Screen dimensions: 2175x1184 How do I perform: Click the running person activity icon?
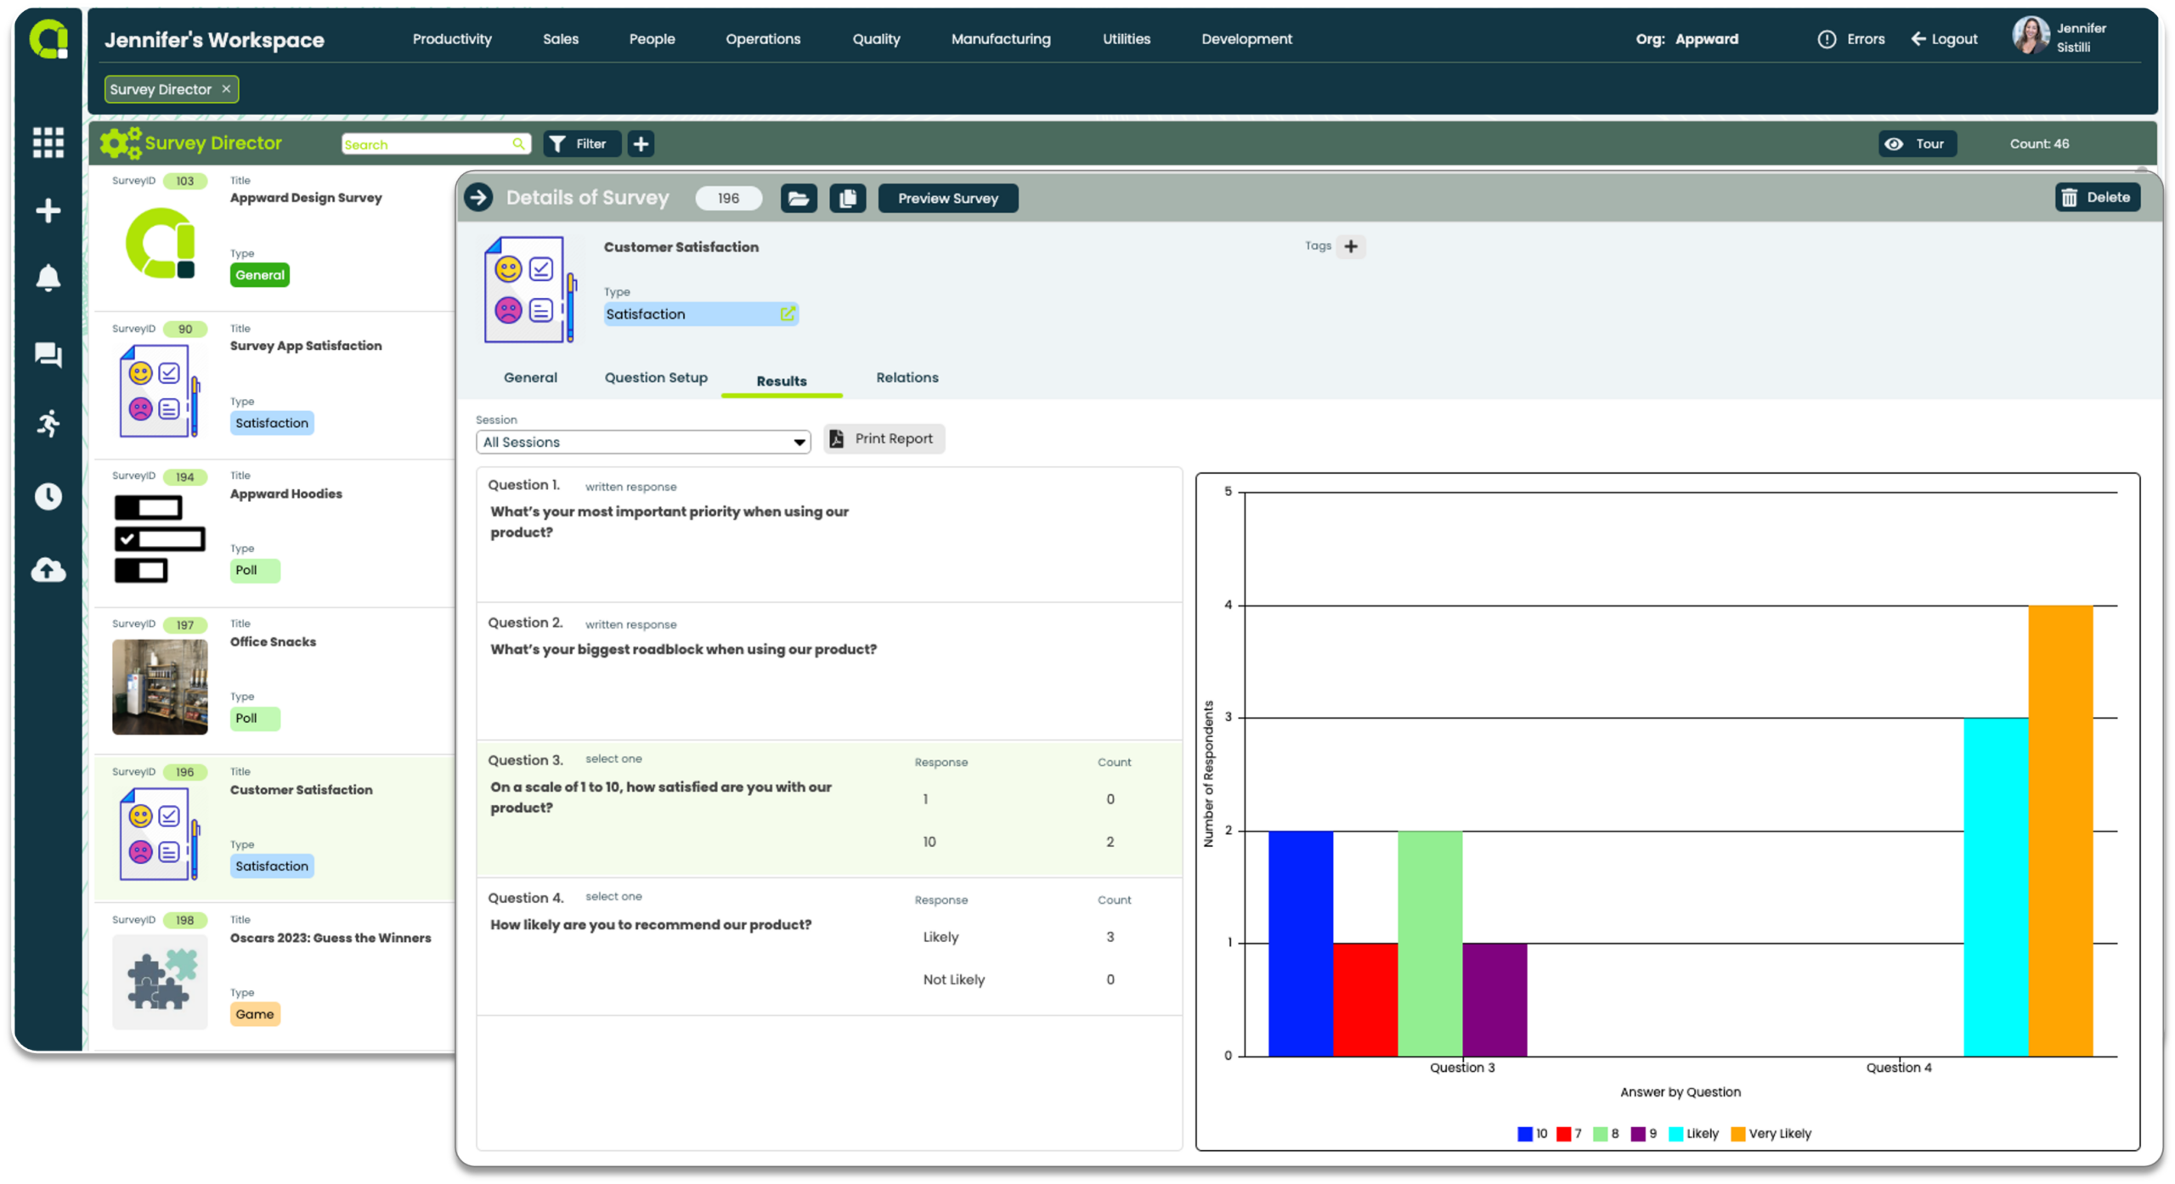[48, 423]
